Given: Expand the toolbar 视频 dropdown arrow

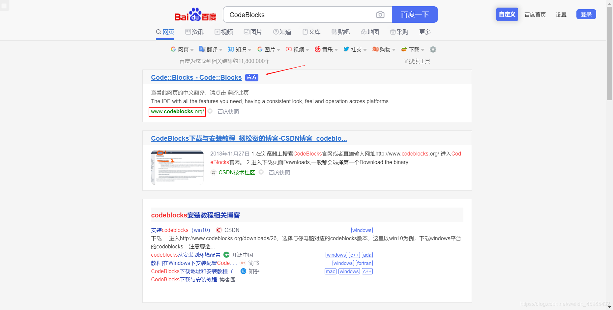Looking at the screenshot, I should (x=307, y=50).
